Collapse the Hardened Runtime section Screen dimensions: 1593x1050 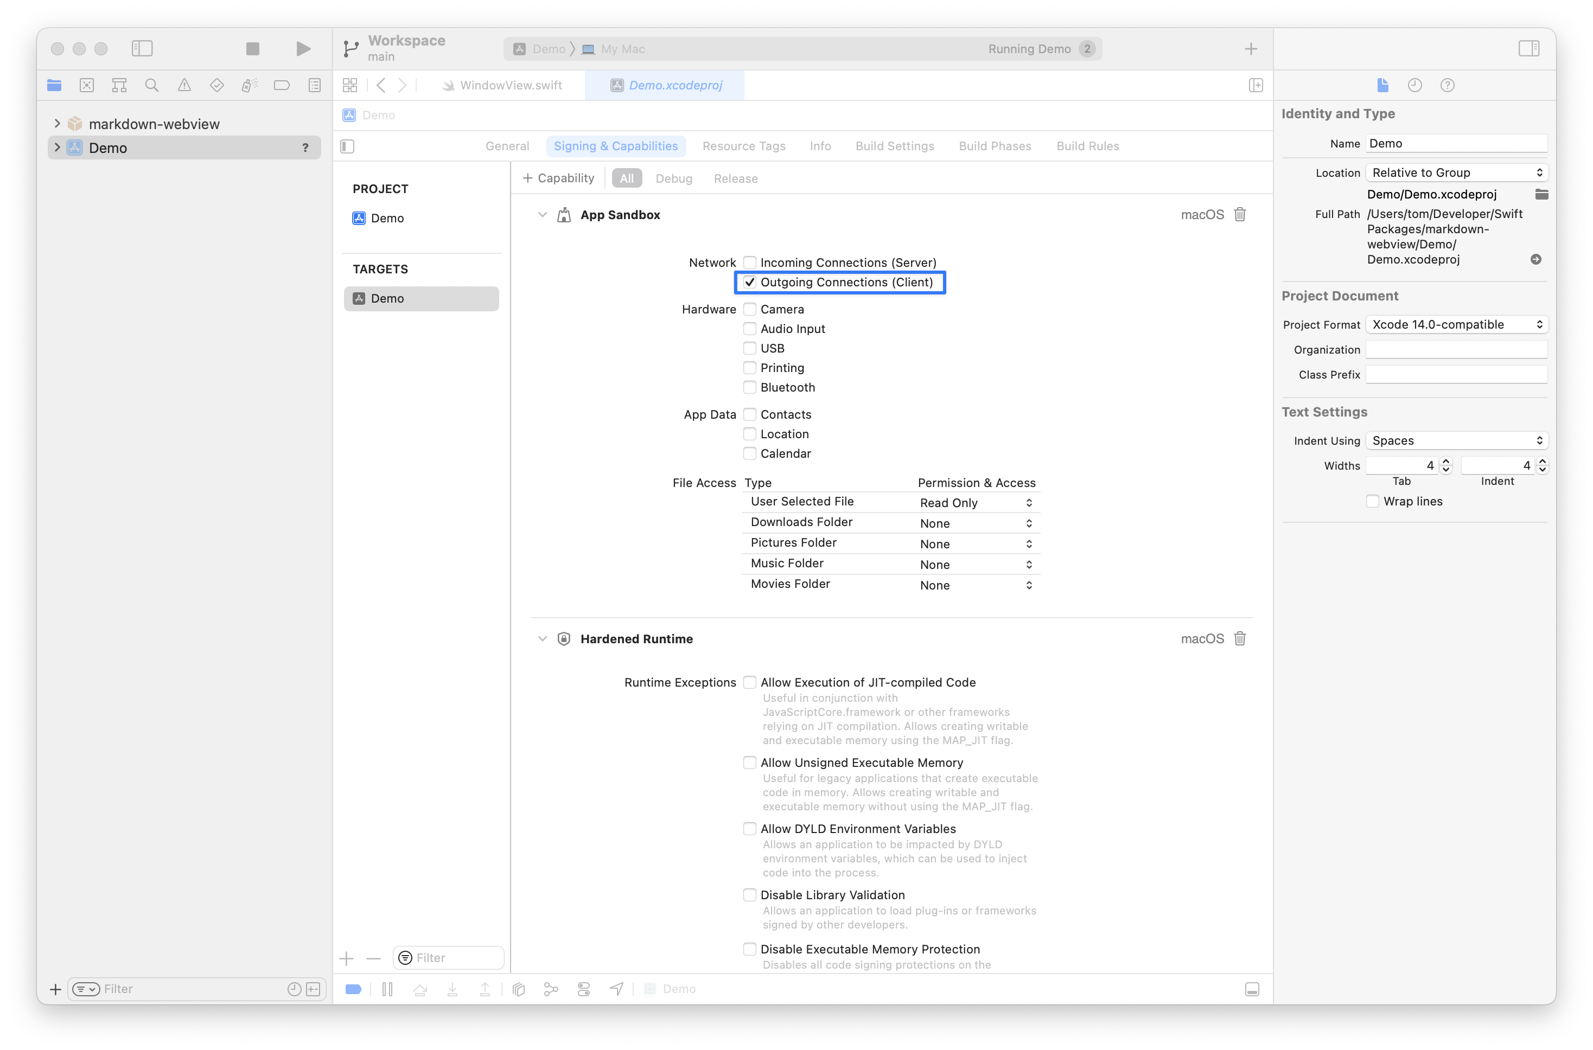pos(542,639)
